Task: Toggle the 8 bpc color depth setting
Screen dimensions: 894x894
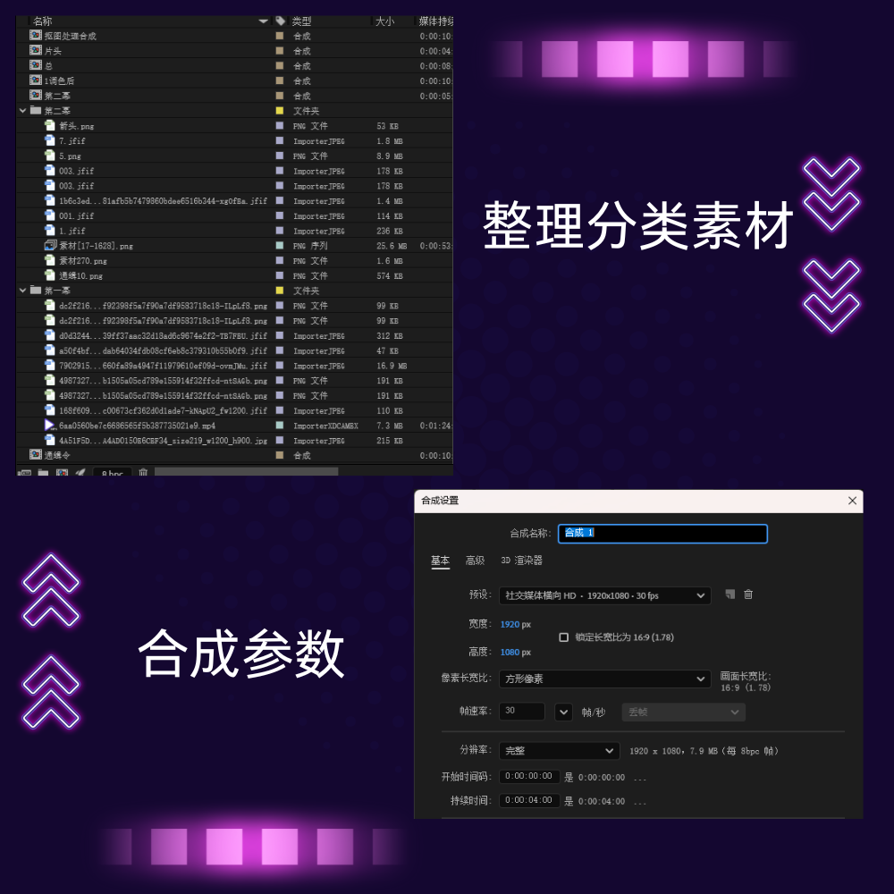Action: coord(111,473)
